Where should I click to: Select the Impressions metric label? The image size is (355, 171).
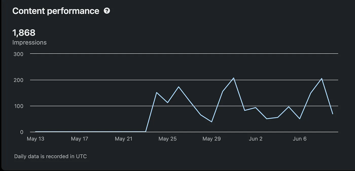pyautogui.click(x=29, y=42)
